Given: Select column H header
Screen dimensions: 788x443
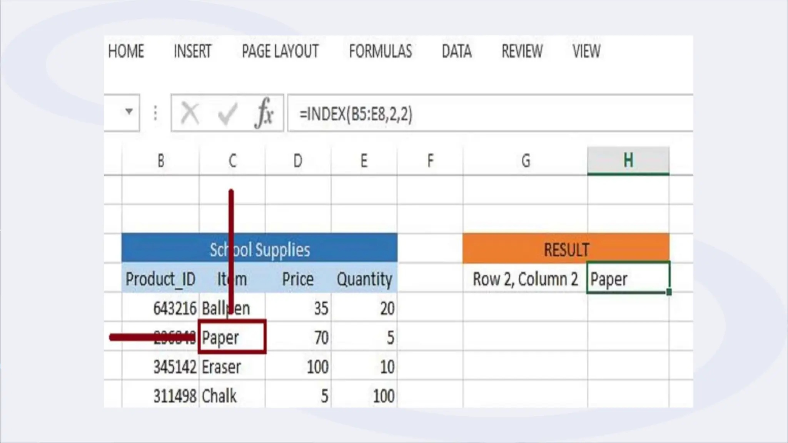Looking at the screenshot, I should point(628,161).
